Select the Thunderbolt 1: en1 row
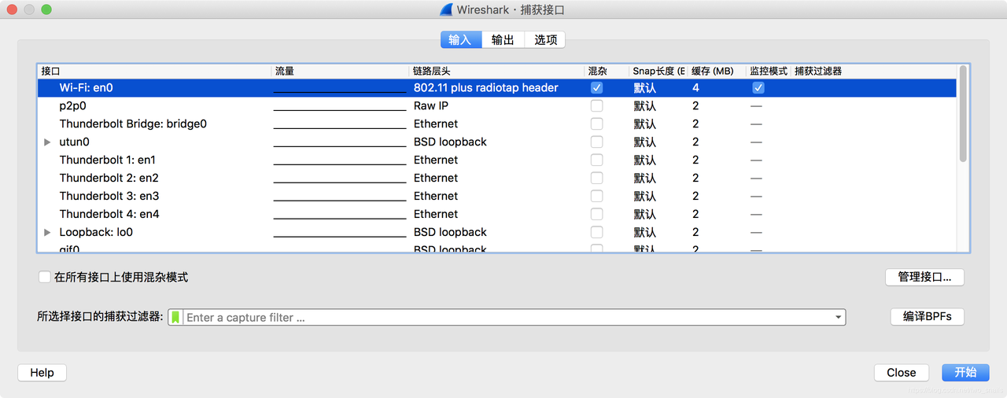This screenshot has height=398, width=1007. [497, 160]
